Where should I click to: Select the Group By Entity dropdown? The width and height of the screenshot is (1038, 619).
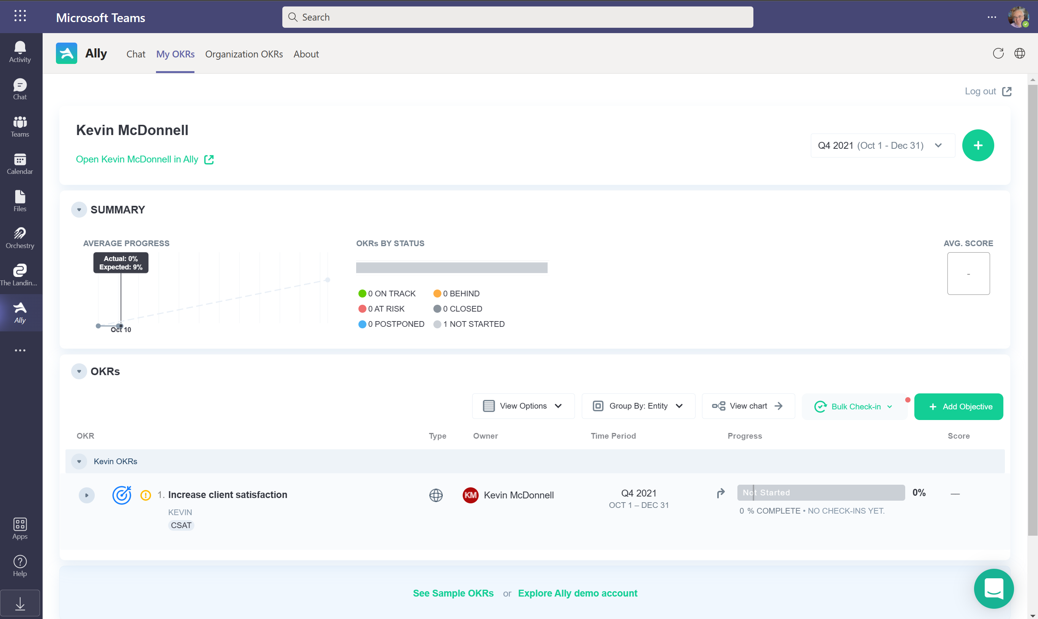[x=637, y=406]
